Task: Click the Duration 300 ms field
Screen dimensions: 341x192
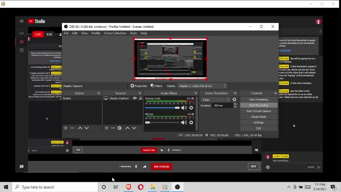Action: point(222,105)
